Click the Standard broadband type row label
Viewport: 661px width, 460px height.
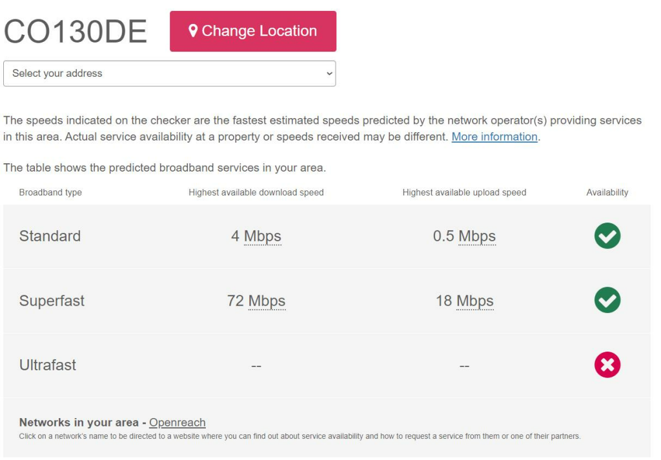tap(50, 236)
